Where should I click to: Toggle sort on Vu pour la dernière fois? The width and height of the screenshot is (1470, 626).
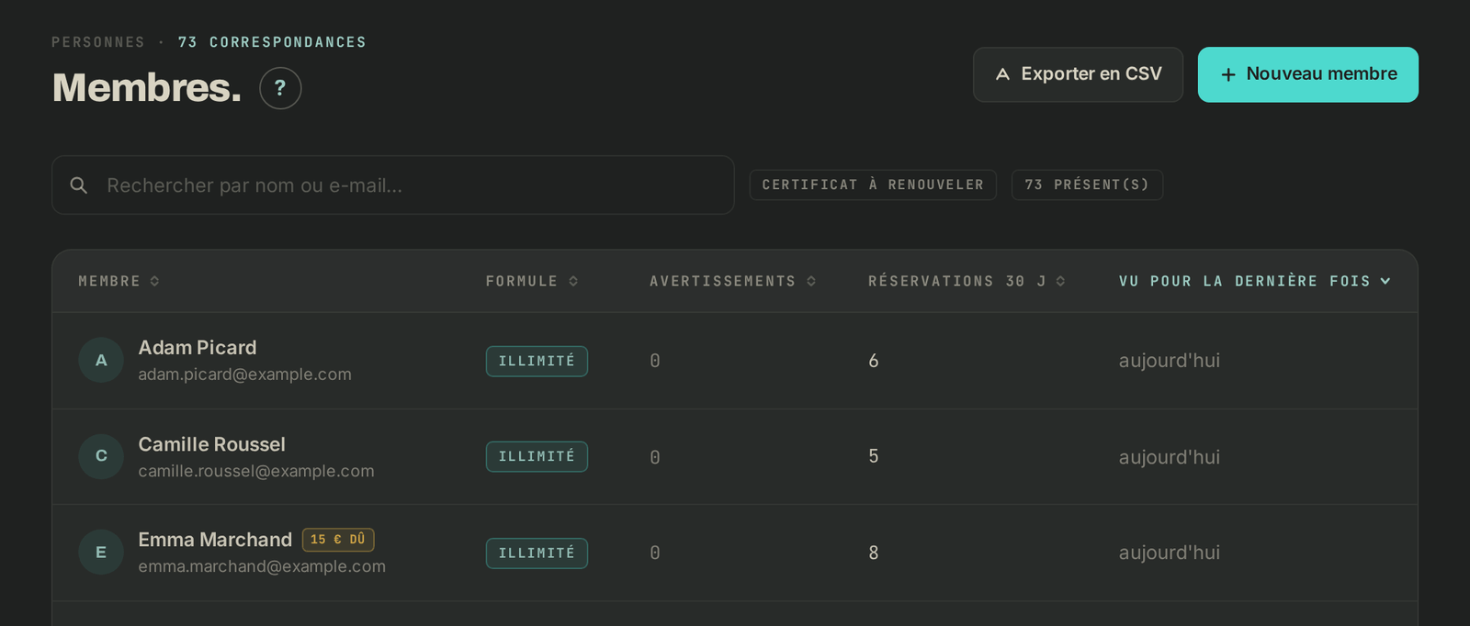coord(1254,281)
